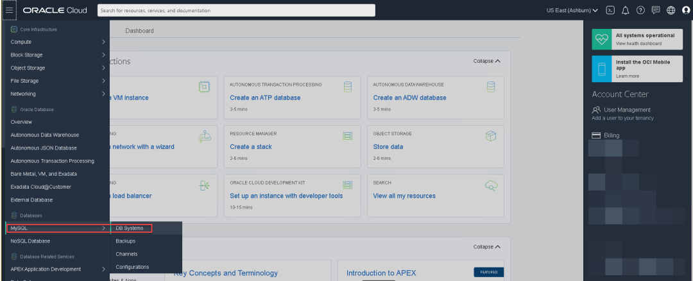
Task: Toggle the hamburger navigation menu
Action: click(x=9, y=10)
